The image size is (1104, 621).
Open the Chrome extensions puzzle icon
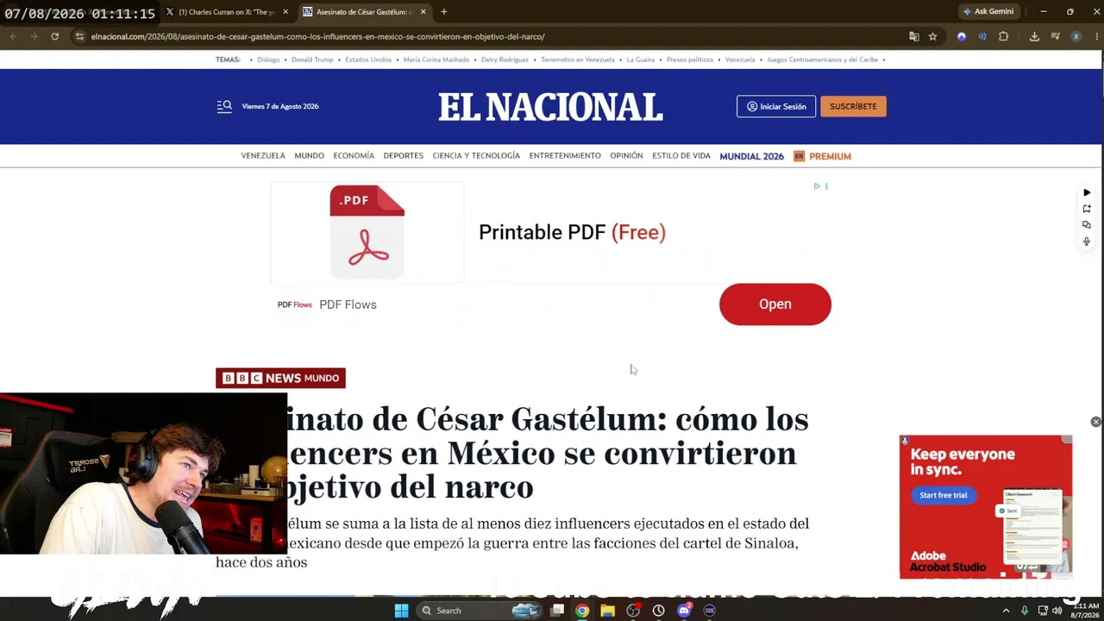click(x=1003, y=36)
